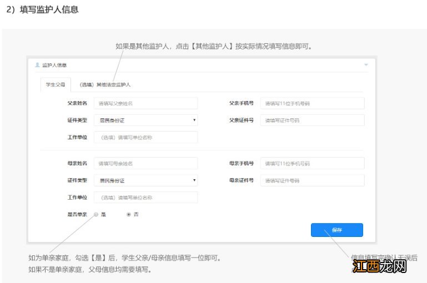This screenshot has width=427, height=283.
Task: Click the 是否单亲 label
Action: click(77, 214)
